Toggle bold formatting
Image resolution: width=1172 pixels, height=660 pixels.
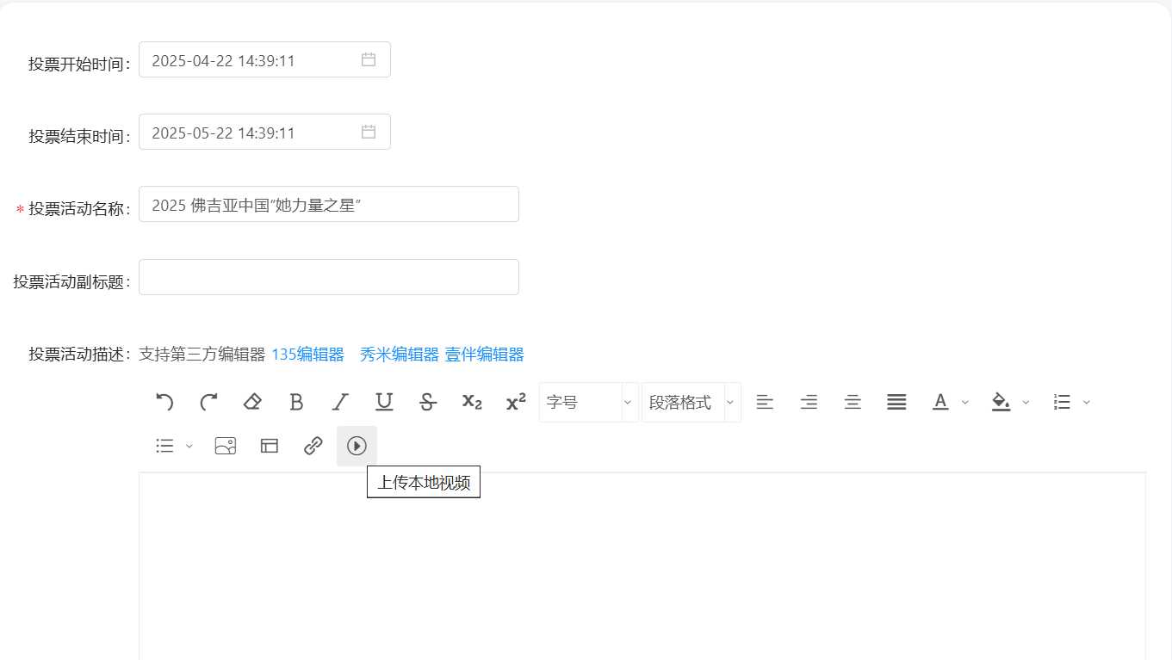coord(296,402)
